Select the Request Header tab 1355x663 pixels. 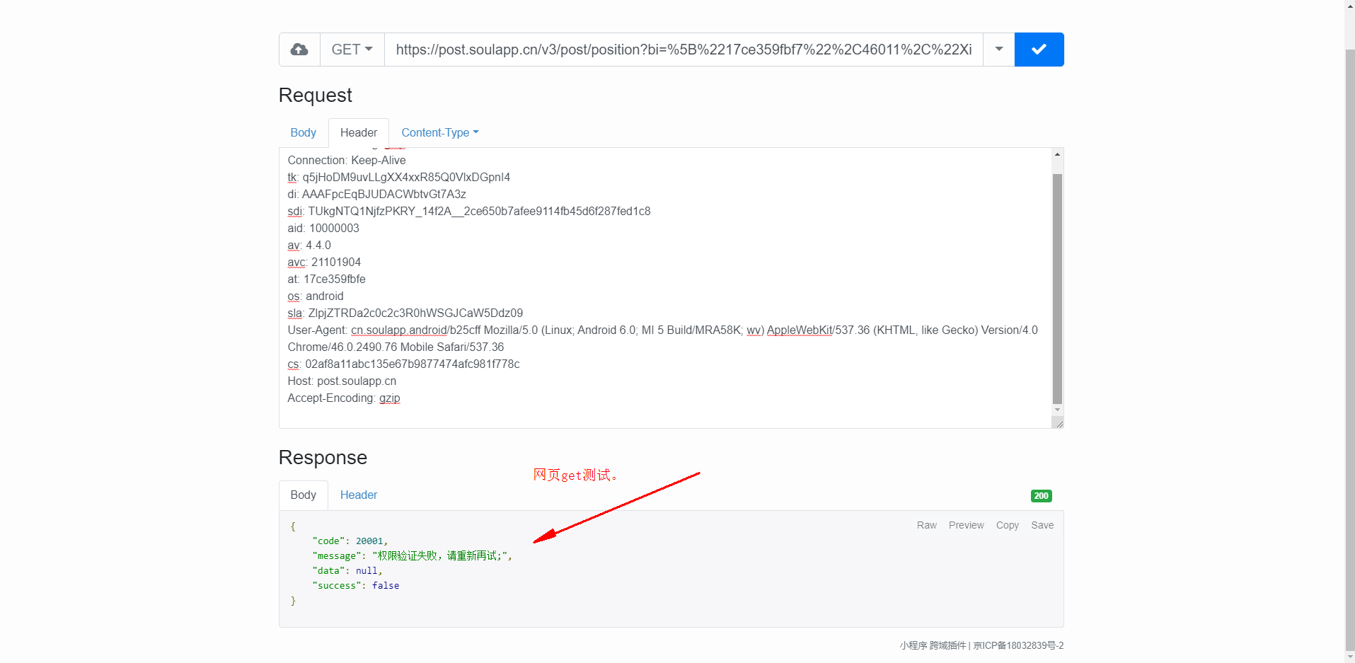click(359, 132)
